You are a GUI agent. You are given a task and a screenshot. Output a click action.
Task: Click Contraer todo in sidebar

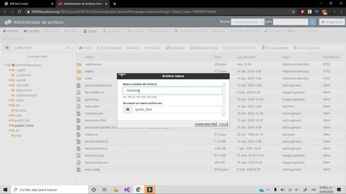pos(37,57)
